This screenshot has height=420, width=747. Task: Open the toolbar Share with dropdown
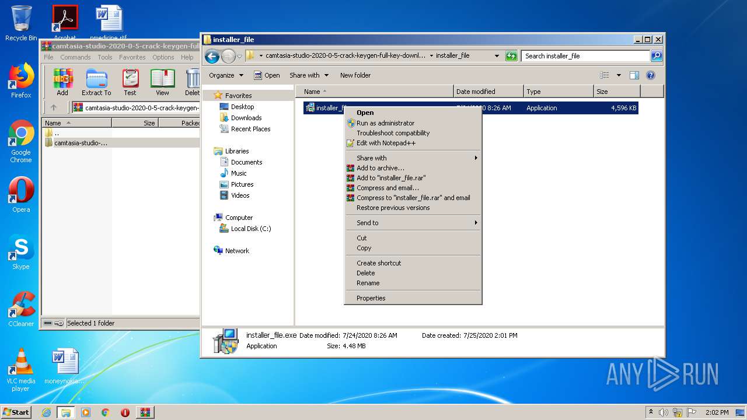point(309,75)
